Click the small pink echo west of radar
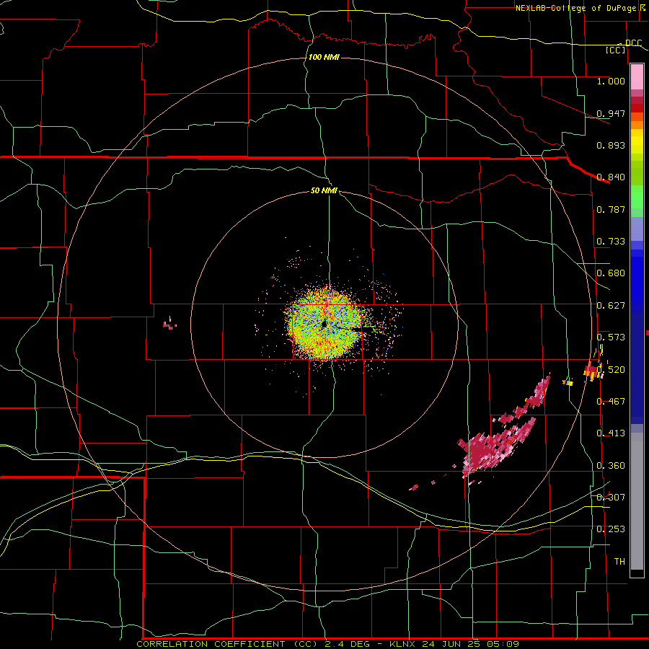This screenshot has height=649, width=649. click(x=169, y=324)
